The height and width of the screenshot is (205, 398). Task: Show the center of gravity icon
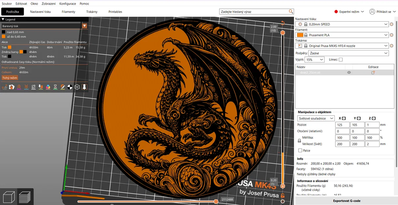coord(69,87)
